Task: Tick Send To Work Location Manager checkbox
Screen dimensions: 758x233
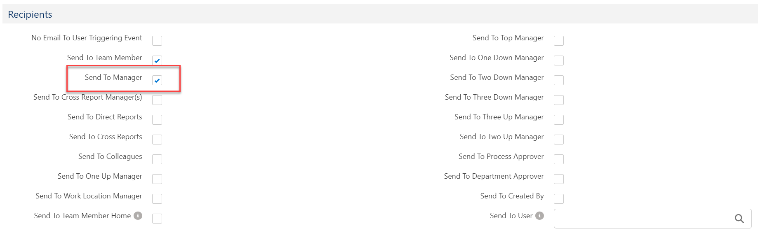Action: click(x=157, y=199)
